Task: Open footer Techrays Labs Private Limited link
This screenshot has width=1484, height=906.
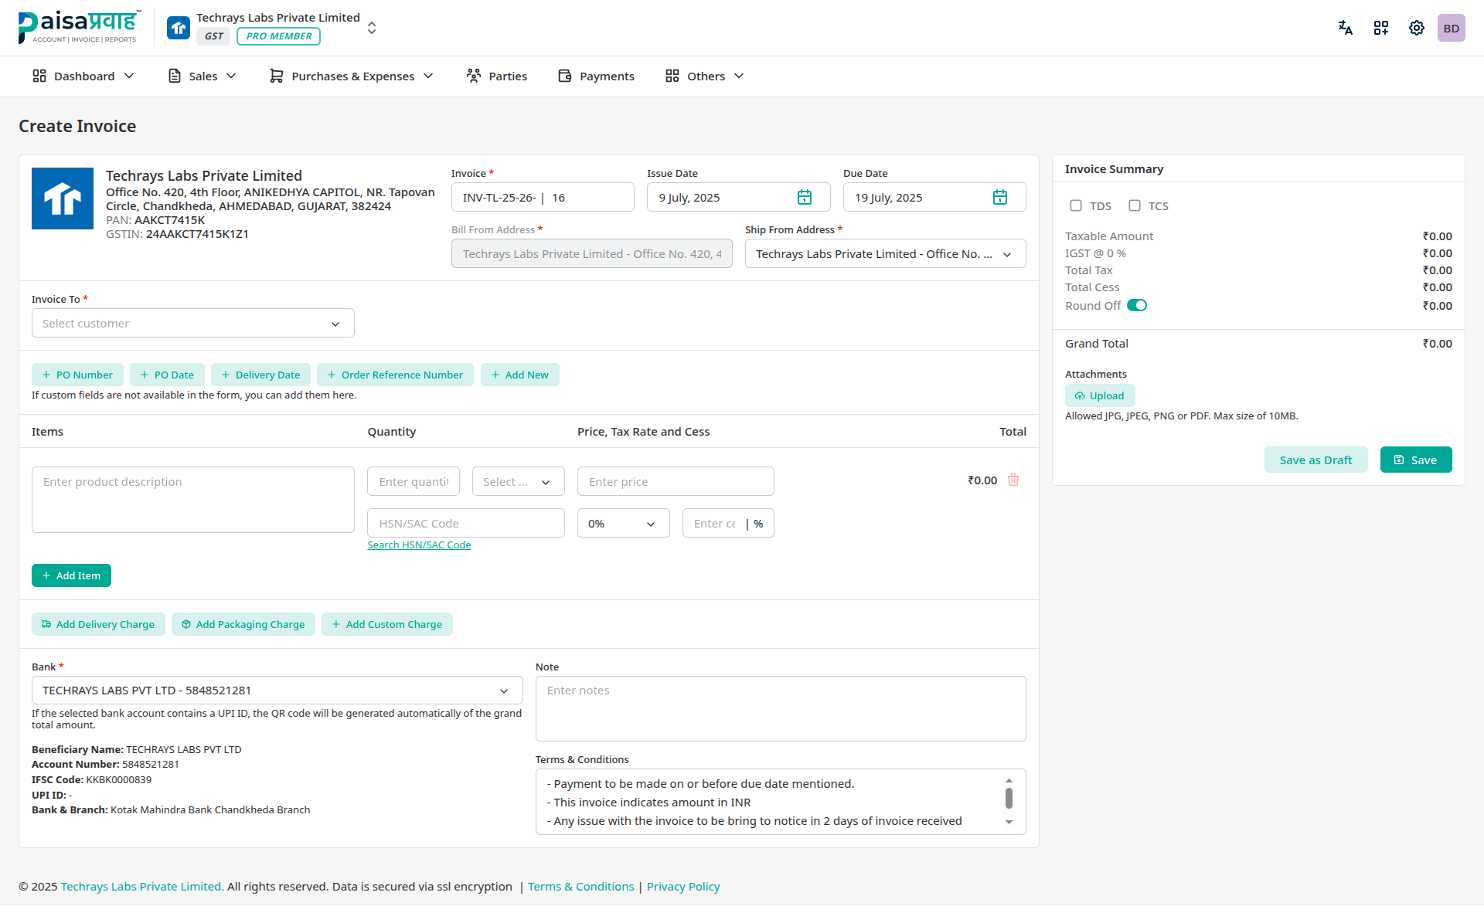Action: tap(142, 887)
